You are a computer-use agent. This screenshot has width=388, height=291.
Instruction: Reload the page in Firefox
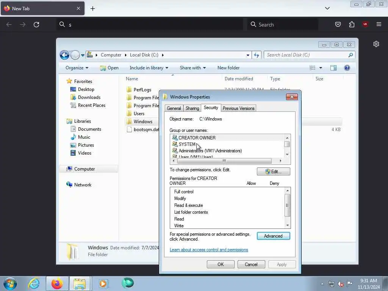[36, 25]
